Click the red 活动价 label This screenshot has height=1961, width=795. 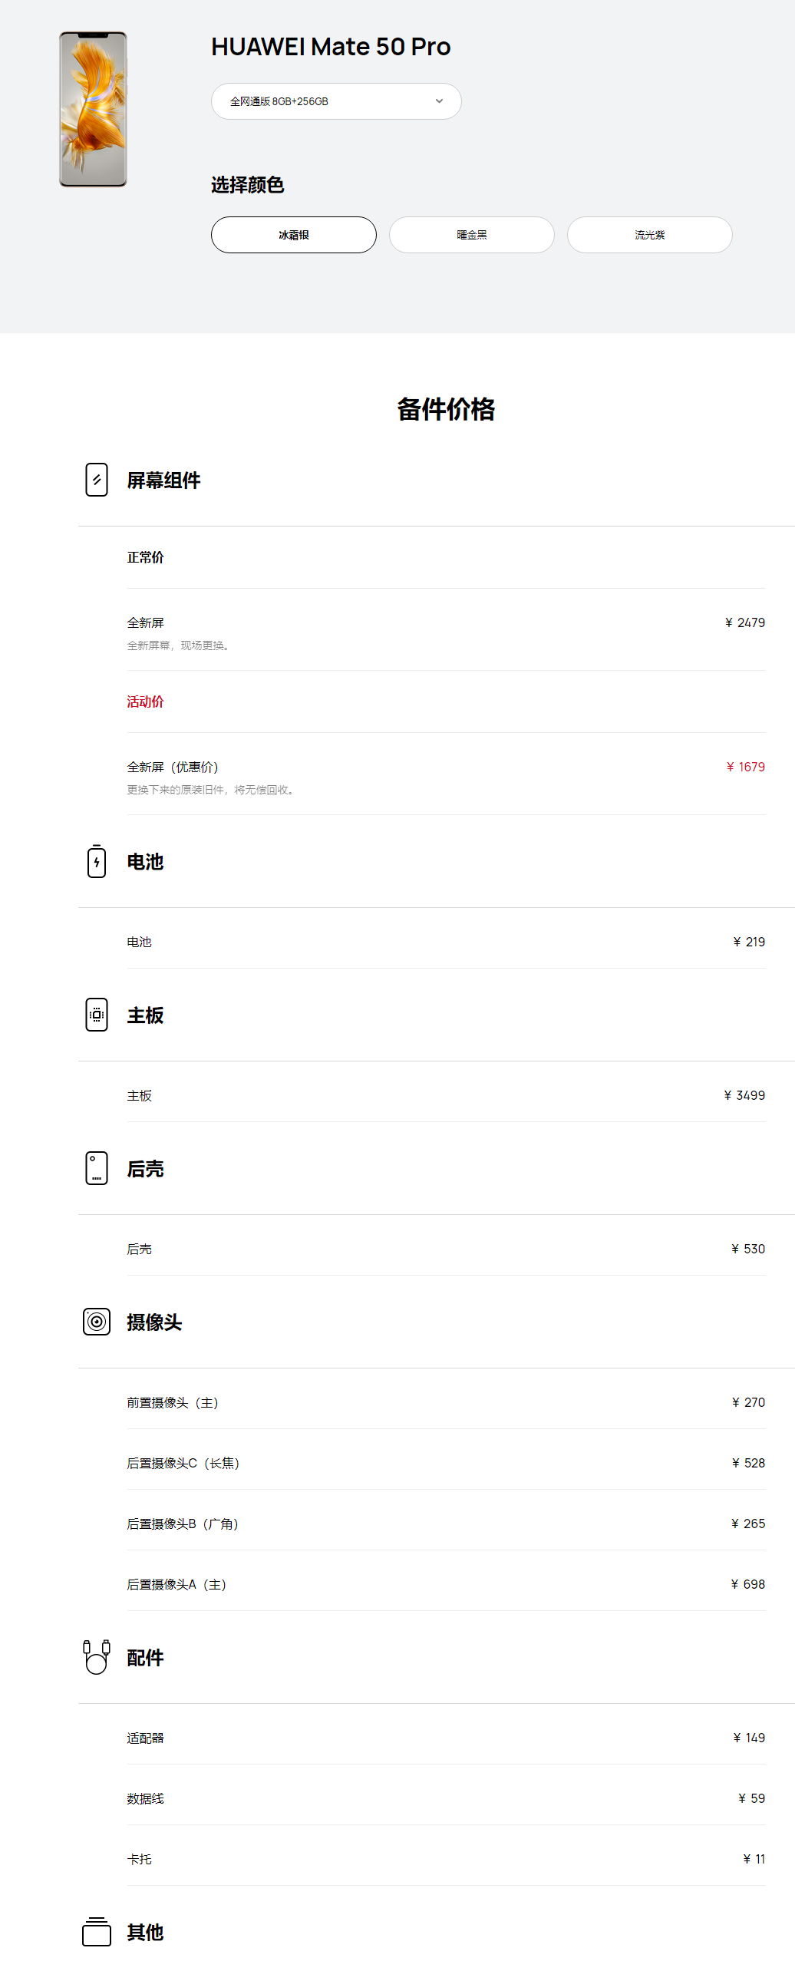[x=145, y=702]
